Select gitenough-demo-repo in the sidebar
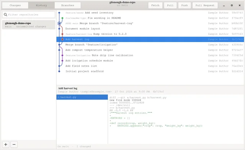Screen dimensions: 245x150 point(29,25)
